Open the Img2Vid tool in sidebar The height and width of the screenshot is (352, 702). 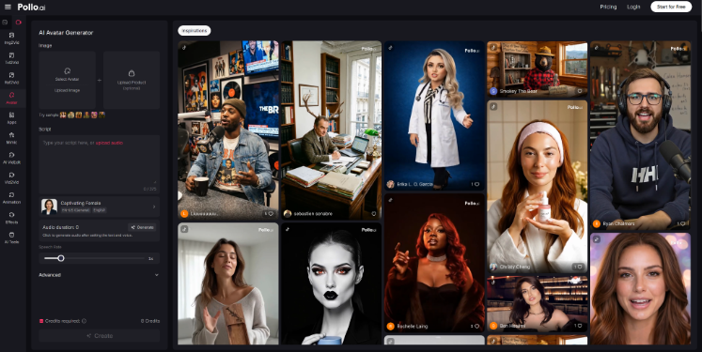[x=11, y=38]
